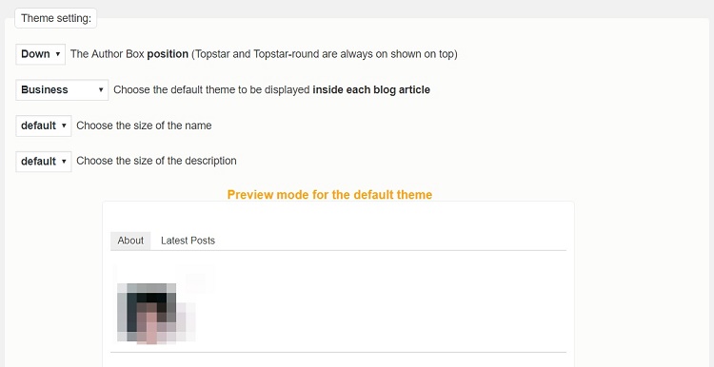
Task: Switch to the About tab
Action: point(130,241)
